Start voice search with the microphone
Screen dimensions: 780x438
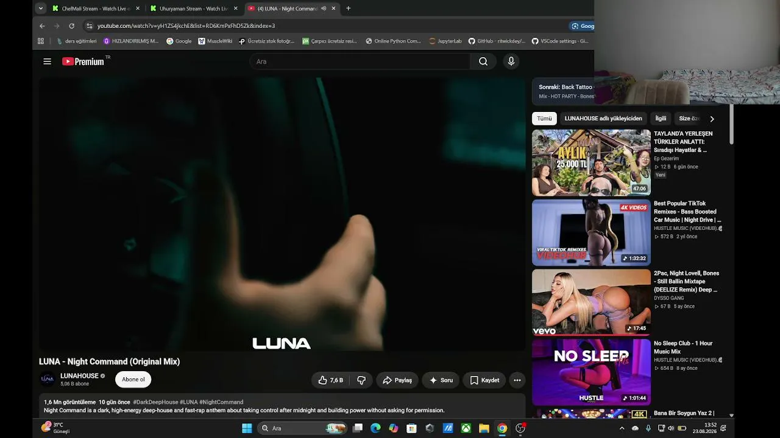[x=511, y=61]
